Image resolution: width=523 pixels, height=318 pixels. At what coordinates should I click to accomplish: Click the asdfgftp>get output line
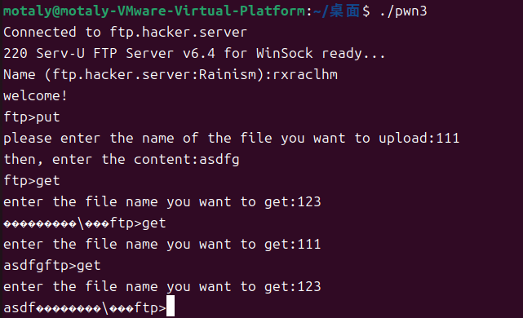(52, 266)
